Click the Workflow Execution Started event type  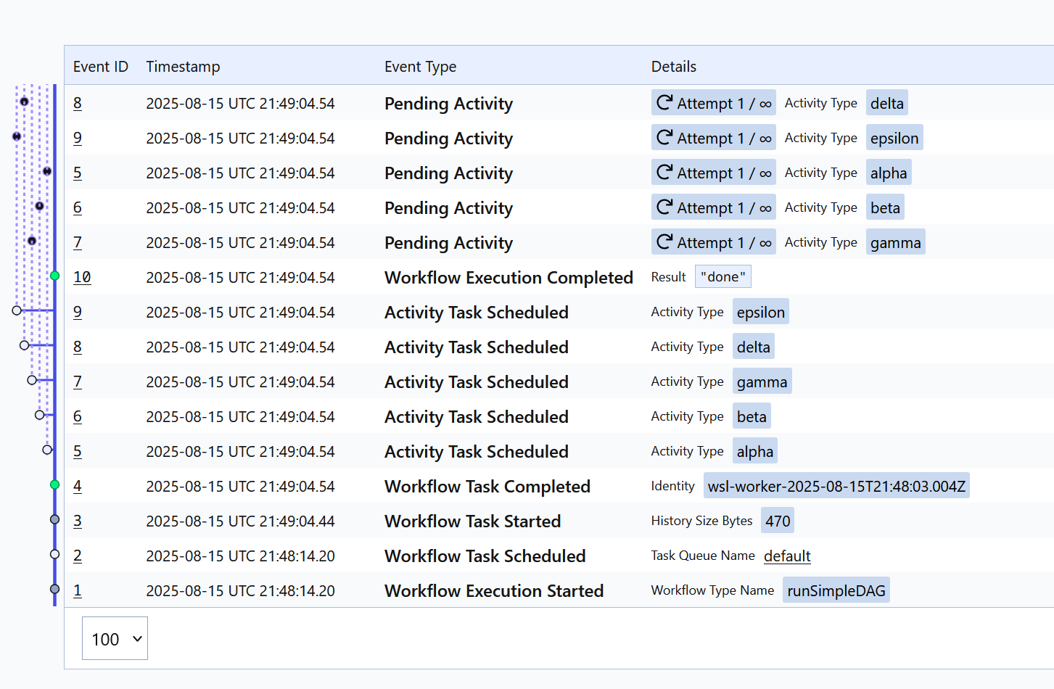click(x=494, y=591)
